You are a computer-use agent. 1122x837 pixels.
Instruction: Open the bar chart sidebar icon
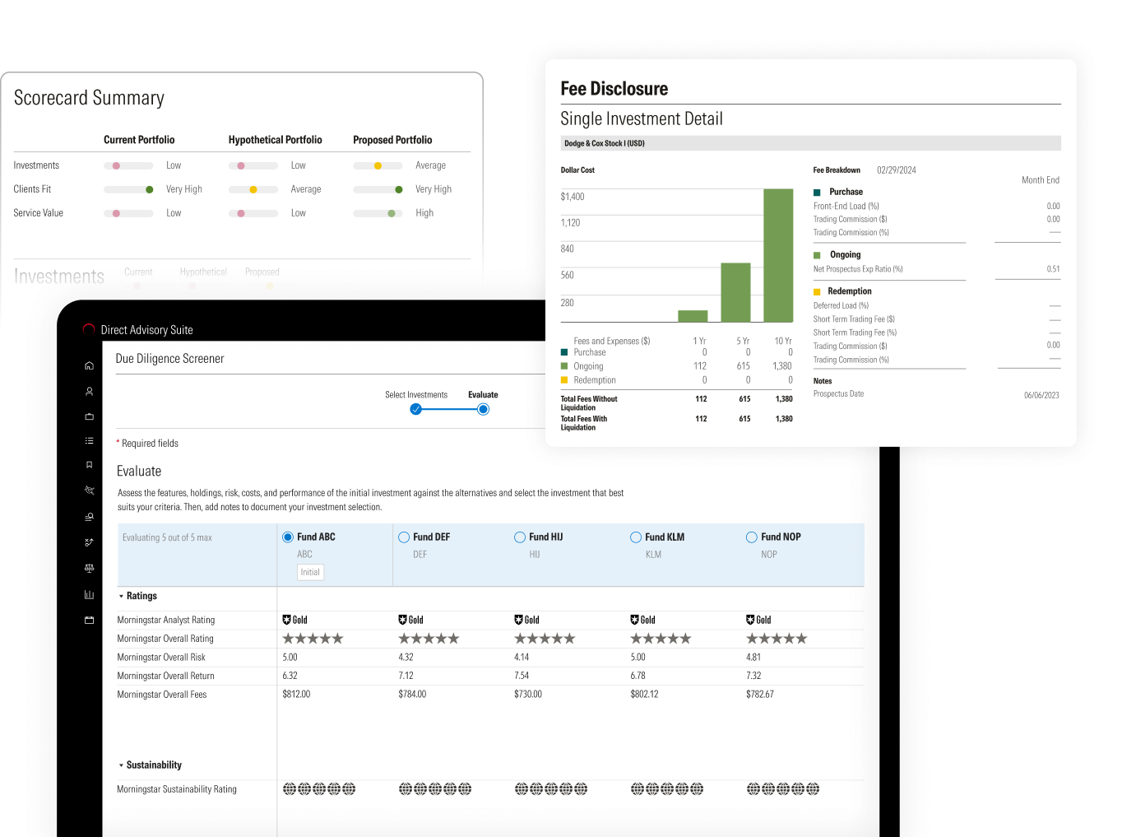pyautogui.click(x=89, y=594)
